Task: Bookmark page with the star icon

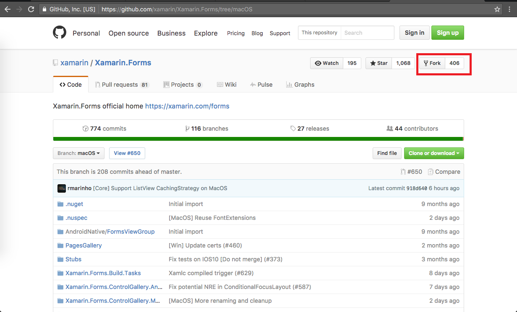Action: [x=497, y=9]
